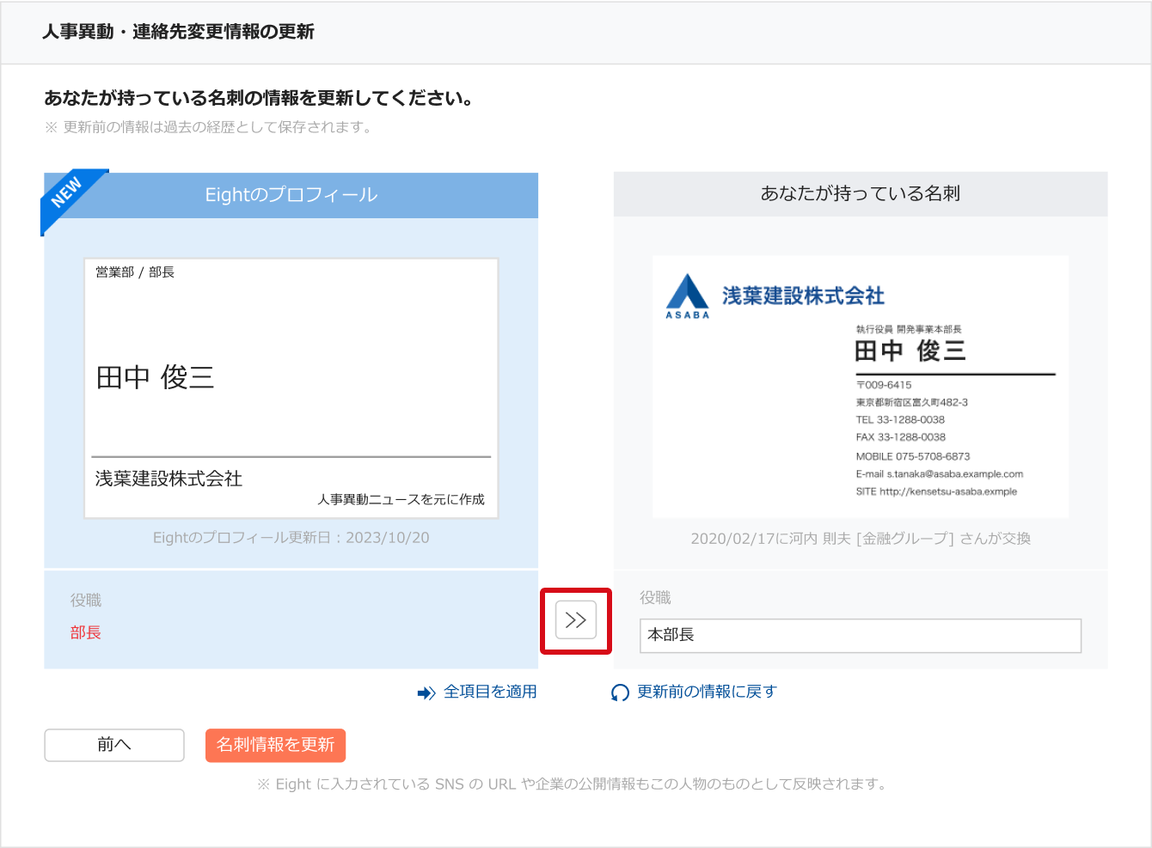Click the 田中 俊三 business card image

click(860, 386)
